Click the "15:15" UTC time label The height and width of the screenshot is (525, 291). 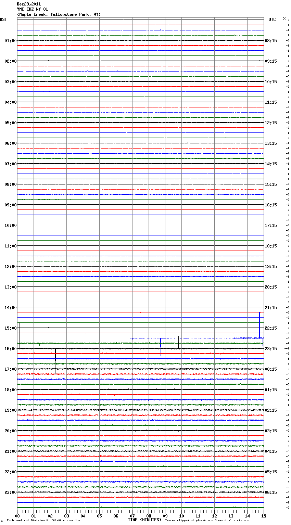tap(271, 184)
